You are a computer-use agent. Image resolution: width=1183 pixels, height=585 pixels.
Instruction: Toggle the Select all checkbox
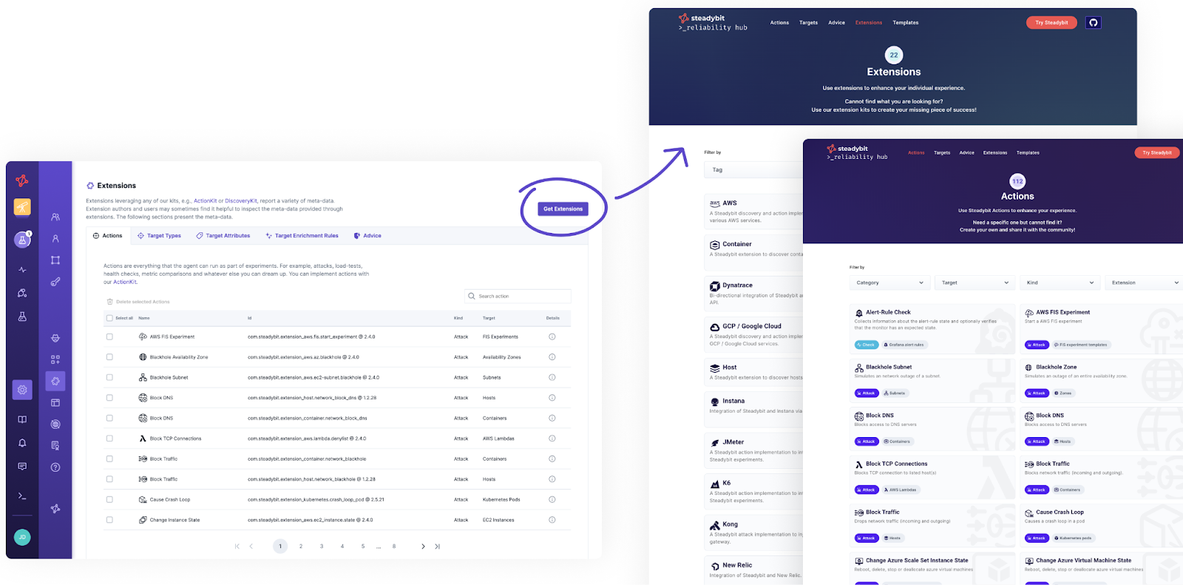point(109,318)
